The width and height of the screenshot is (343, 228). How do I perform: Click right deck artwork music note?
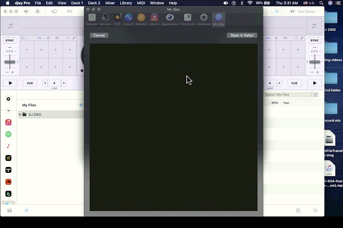tap(314, 26)
